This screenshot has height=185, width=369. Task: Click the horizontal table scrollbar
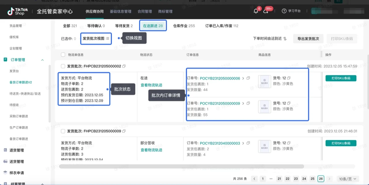point(181,166)
